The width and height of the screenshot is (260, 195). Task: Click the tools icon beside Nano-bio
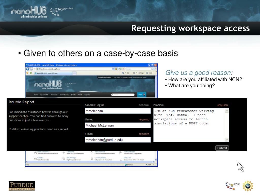tap(35, 159)
